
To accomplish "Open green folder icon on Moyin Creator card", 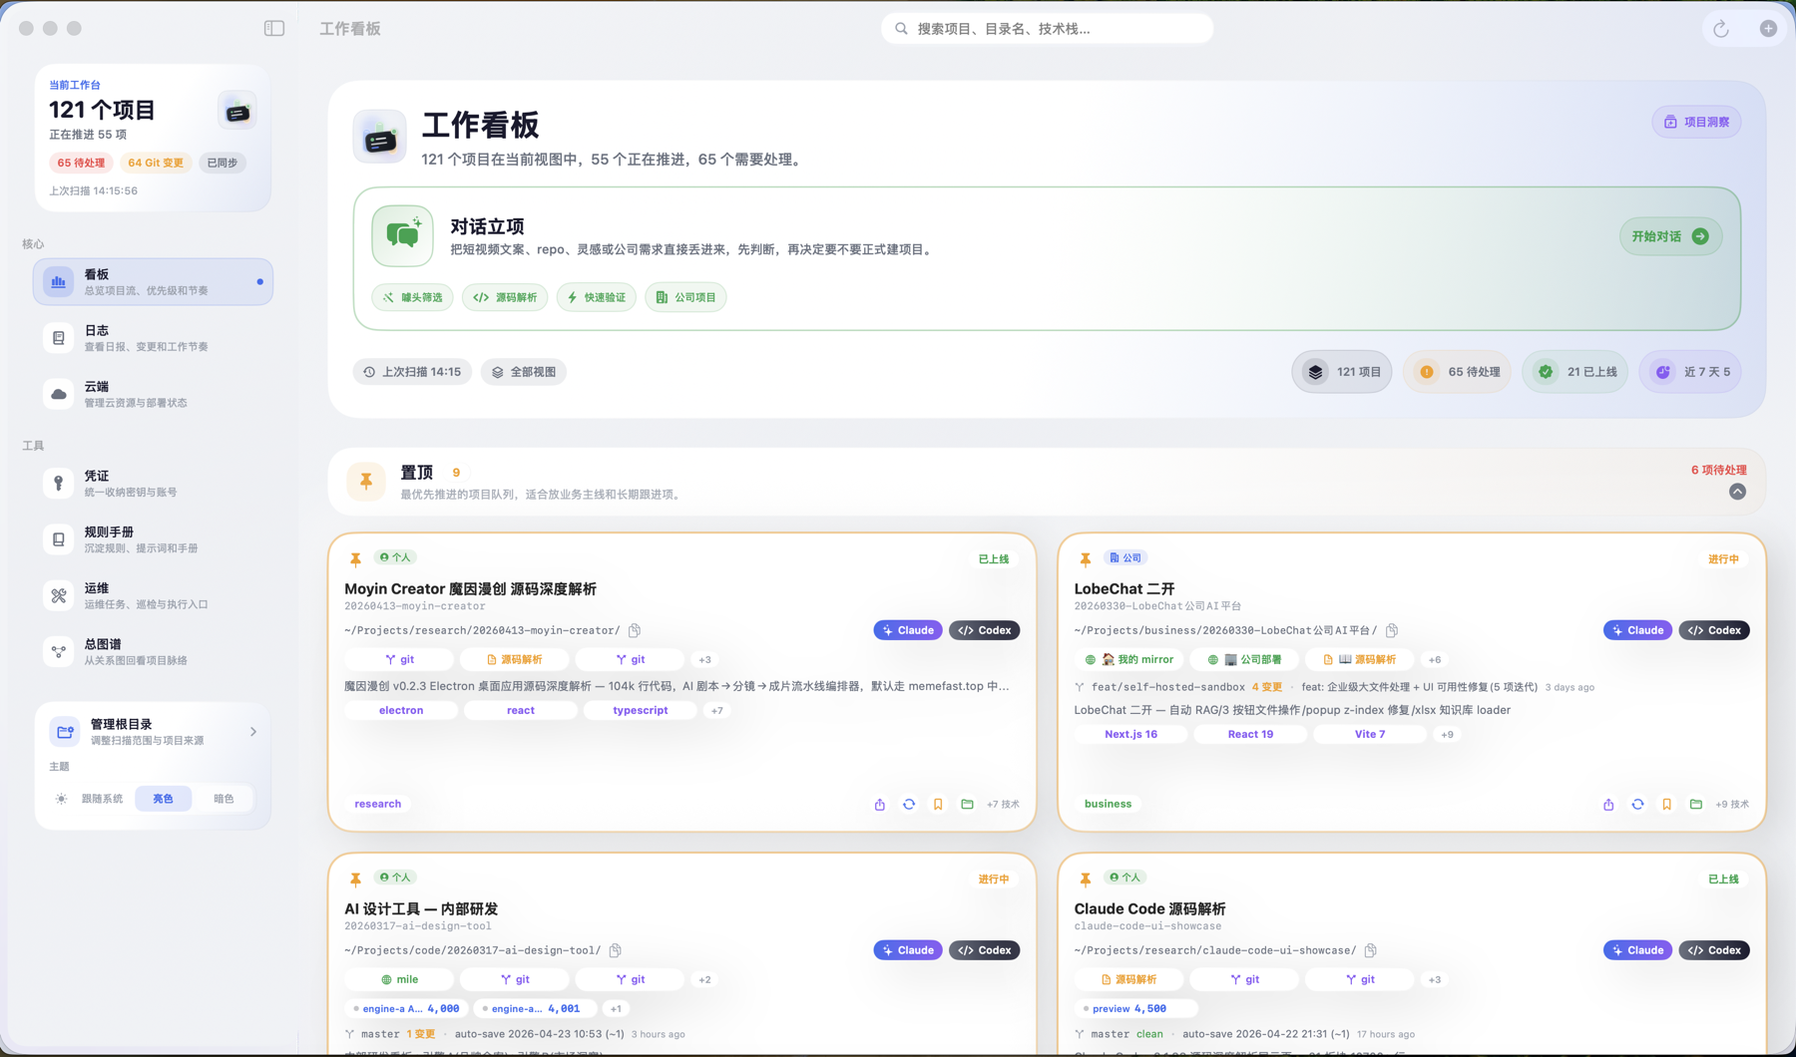I will pos(966,804).
